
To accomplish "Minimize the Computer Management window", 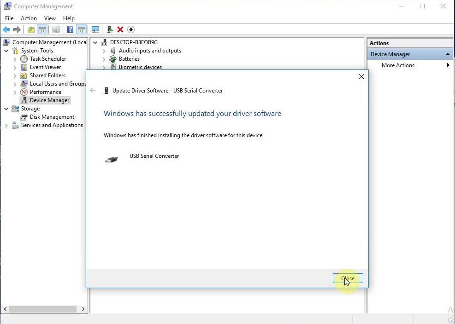I will point(402,6).
